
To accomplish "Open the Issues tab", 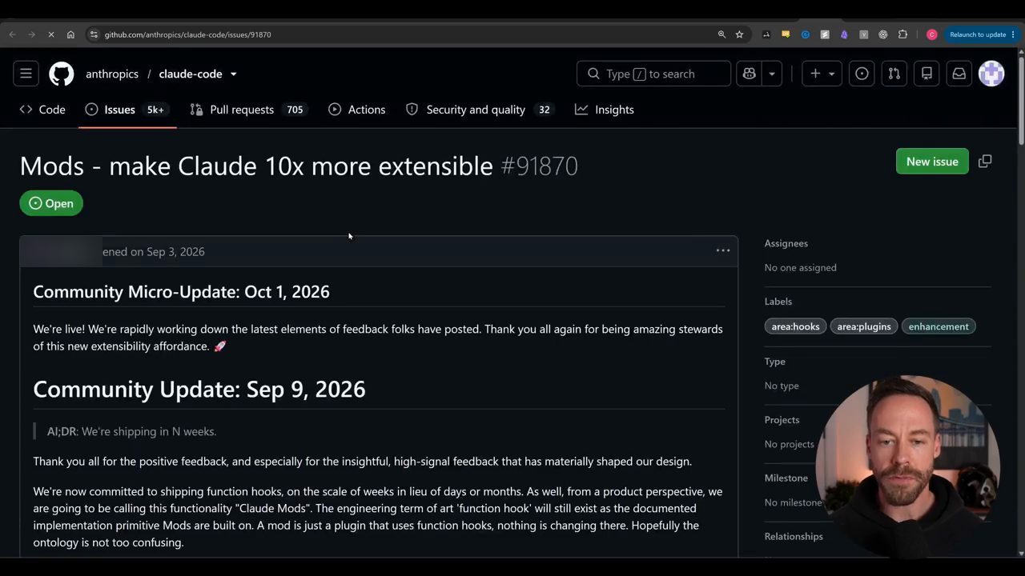I will [127, 110].
